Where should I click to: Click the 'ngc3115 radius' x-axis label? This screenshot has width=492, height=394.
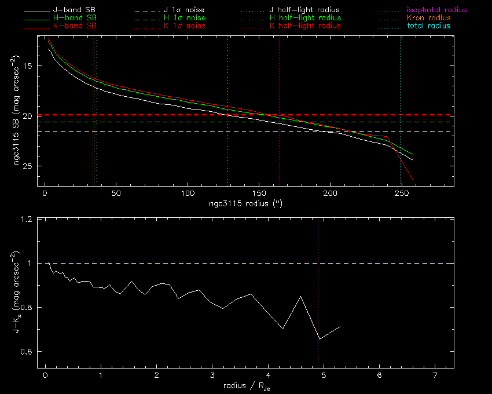[x=246, y=204]
